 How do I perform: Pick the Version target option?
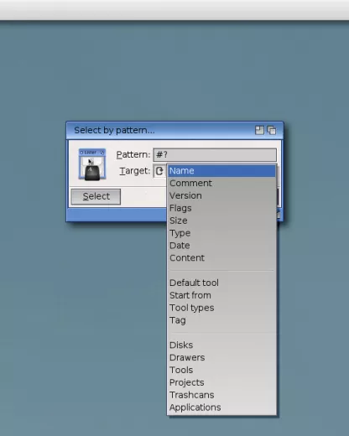[x=221, y=195]
